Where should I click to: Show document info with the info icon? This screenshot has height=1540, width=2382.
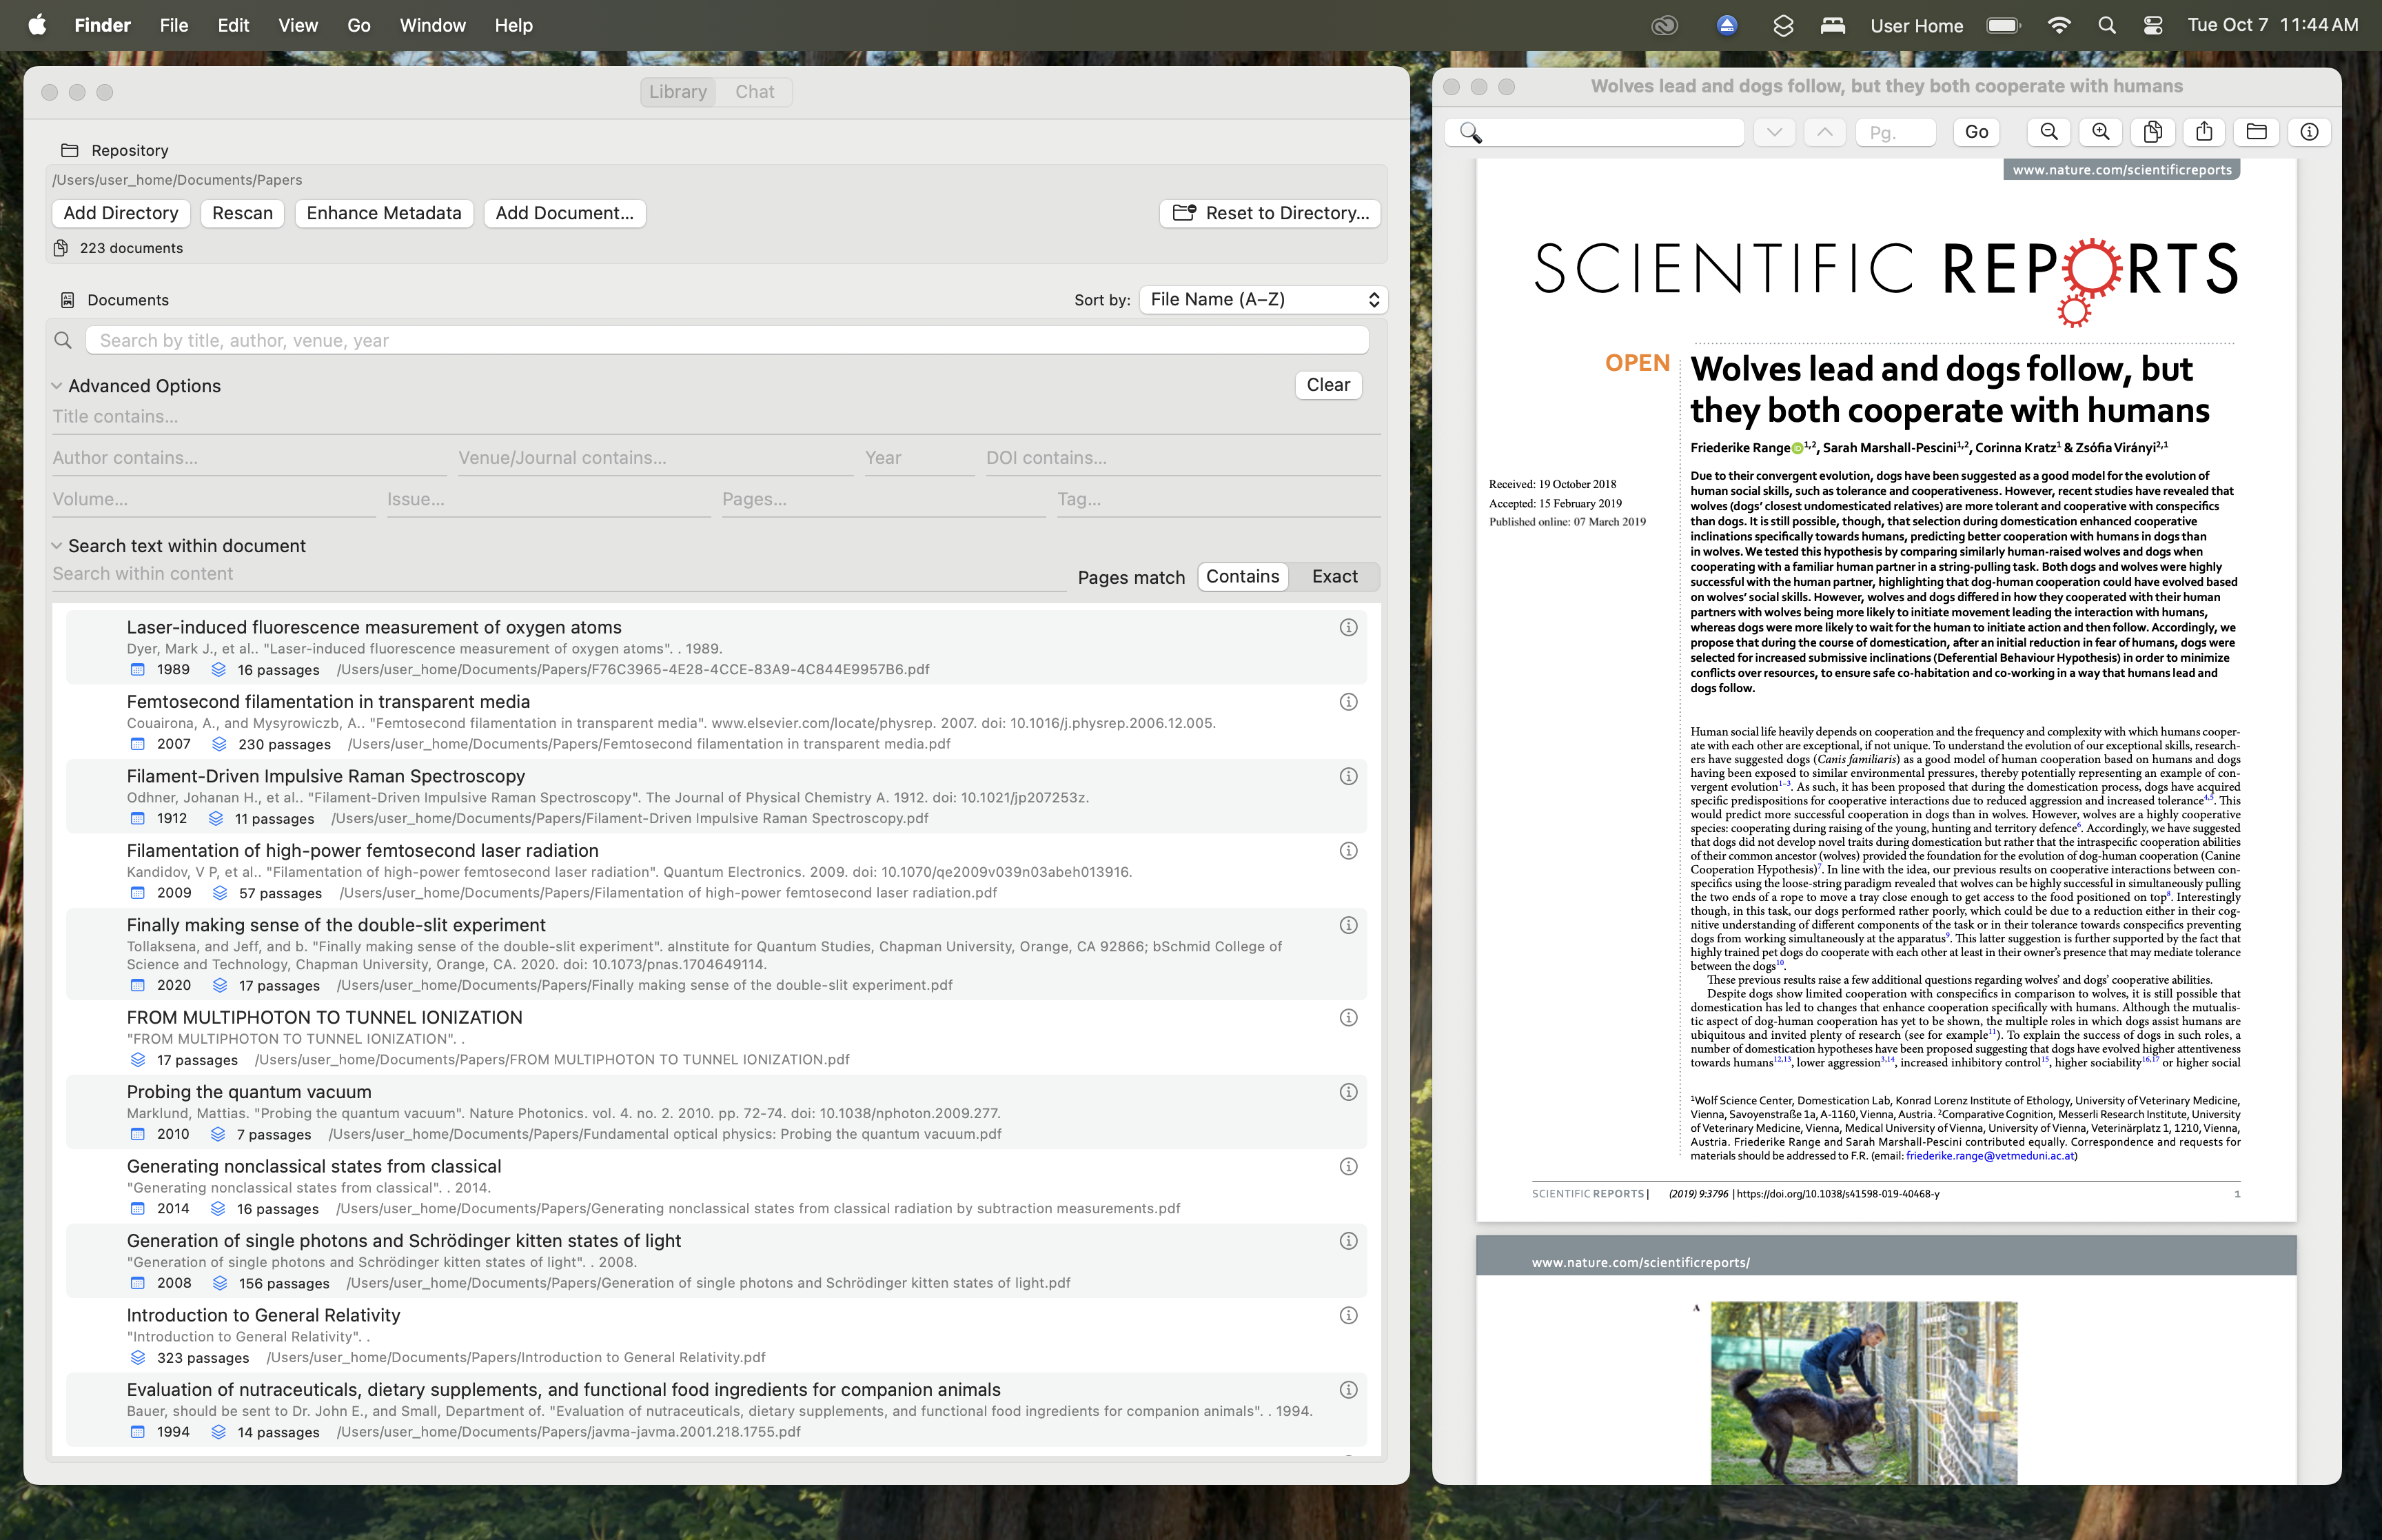coord(2309,131)
